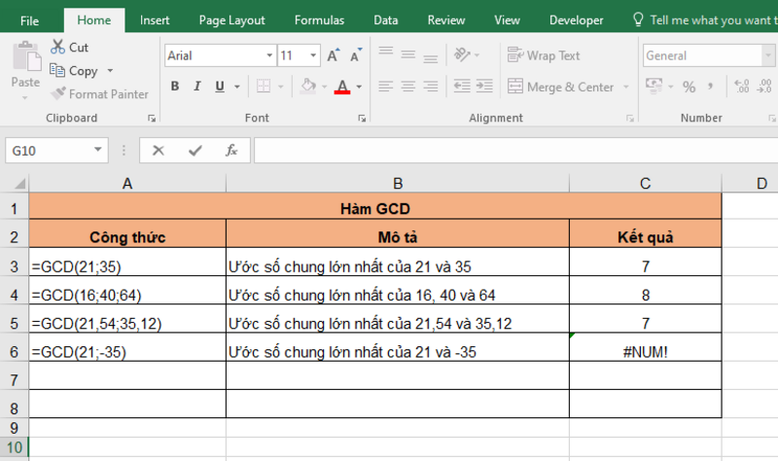Center text horizontally
This screenshot has height=461, width=778.
coord(407,87)
